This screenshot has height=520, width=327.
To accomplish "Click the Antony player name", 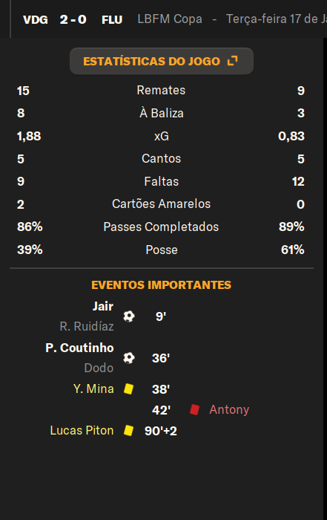I will point(229,409).
